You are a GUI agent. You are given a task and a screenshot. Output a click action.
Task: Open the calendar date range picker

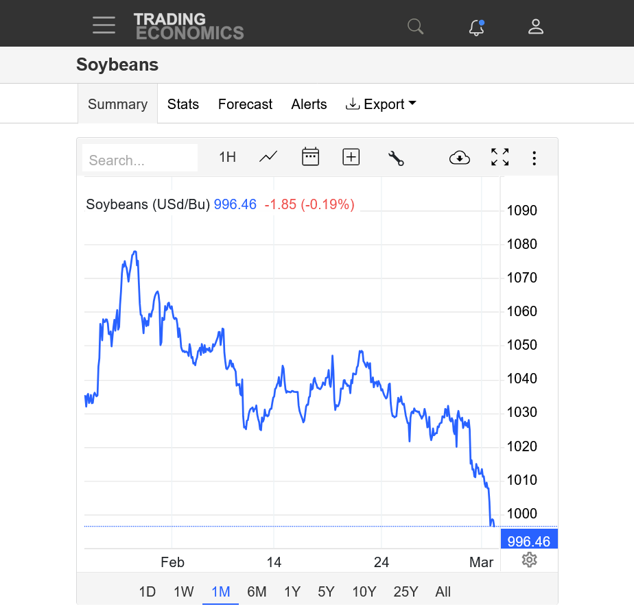pyautogui.click(x=310, y=157)
